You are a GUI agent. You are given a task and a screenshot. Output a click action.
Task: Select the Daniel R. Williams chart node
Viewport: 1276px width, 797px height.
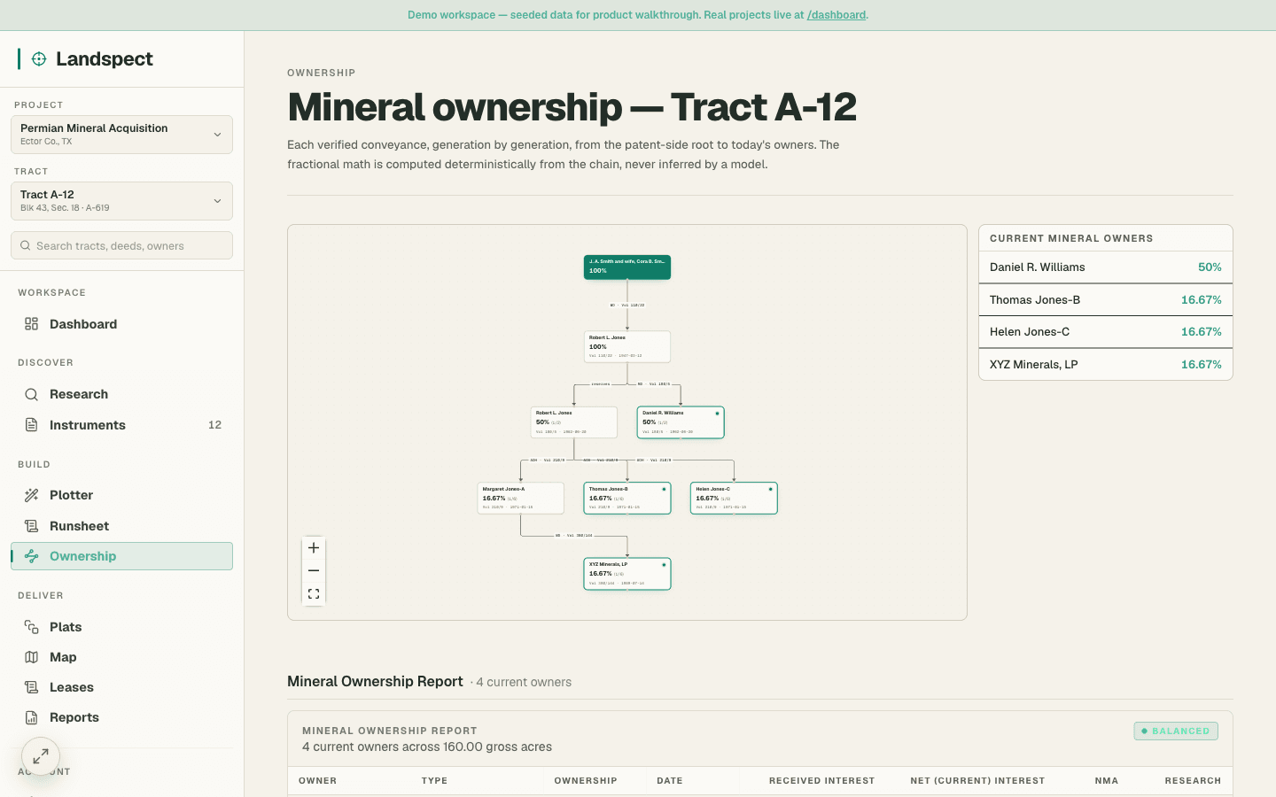pyautogui.click(x=681, y=422)
